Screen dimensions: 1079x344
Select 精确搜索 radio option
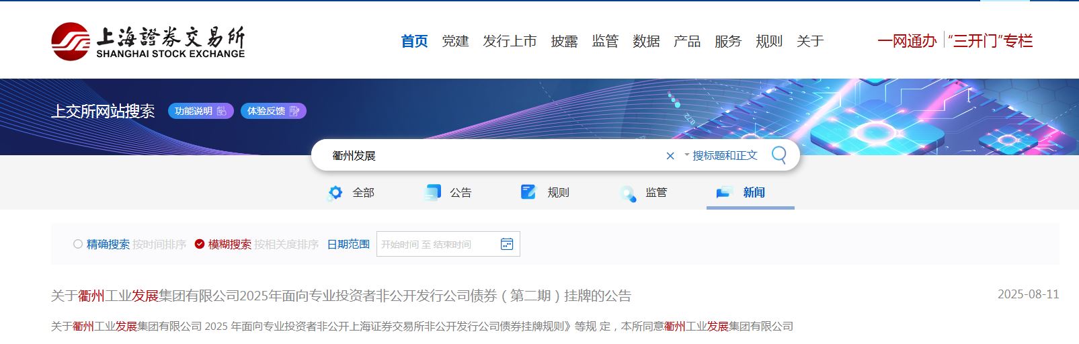coord(78,244)
